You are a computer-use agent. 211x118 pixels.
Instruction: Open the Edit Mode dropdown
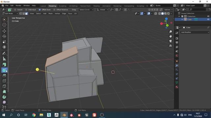coord(10,13)
